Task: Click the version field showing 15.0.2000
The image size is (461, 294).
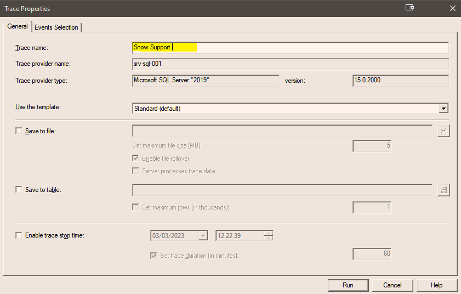Action: [x=401, y=80]
